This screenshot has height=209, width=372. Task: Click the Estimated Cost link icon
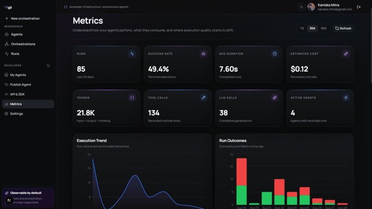point(346,54)
